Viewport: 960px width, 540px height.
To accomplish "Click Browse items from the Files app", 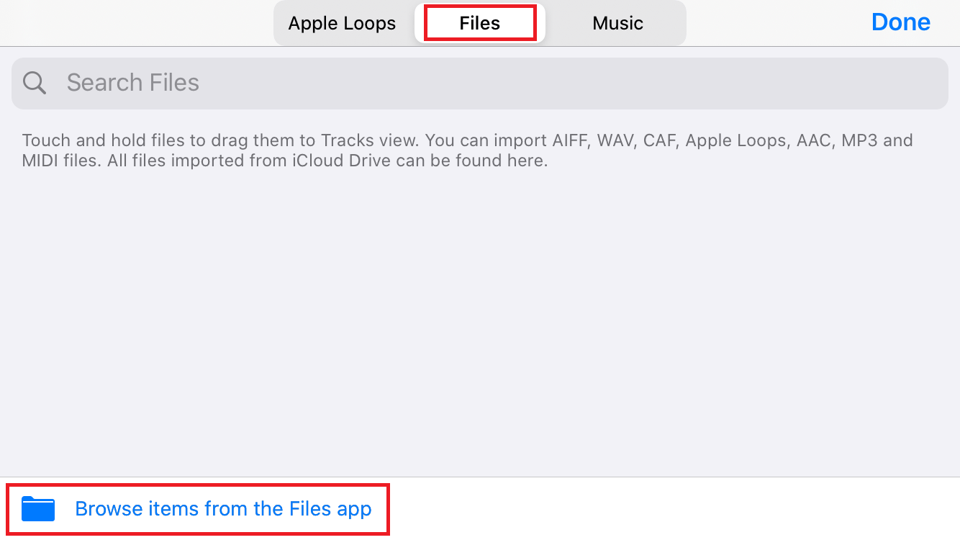I will pos(223,508).
